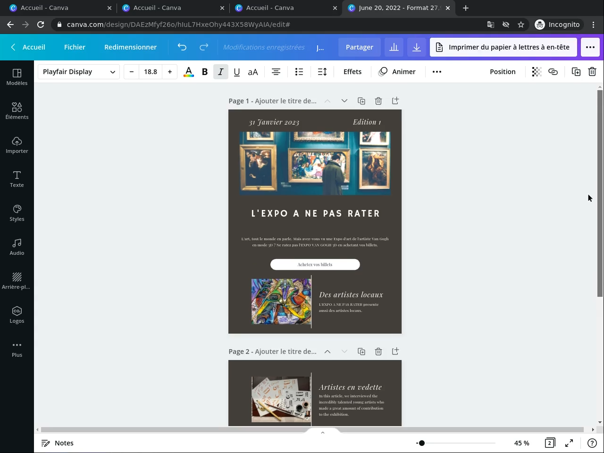
Task: Redo the last change
Action: [204, 47]
